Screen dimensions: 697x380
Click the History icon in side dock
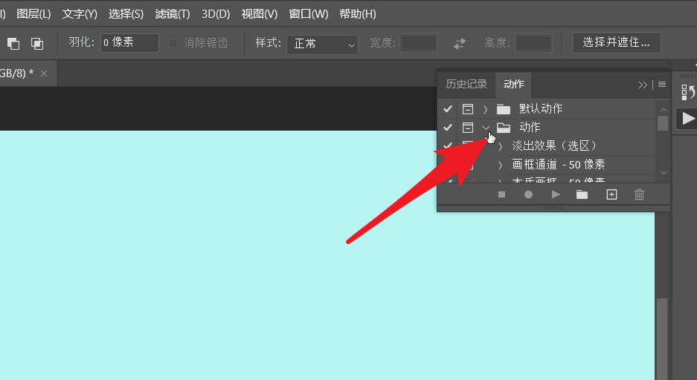click(687, 92)
